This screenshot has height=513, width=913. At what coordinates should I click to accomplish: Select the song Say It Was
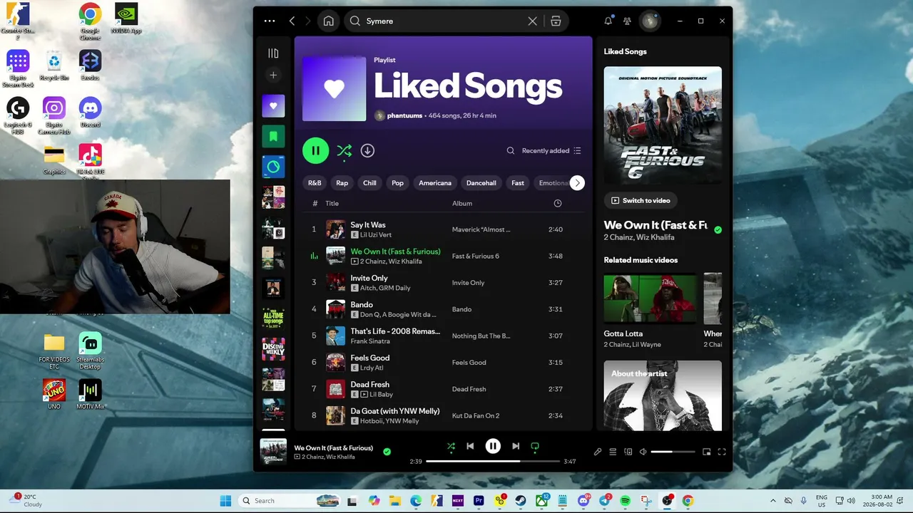[368, 225]
